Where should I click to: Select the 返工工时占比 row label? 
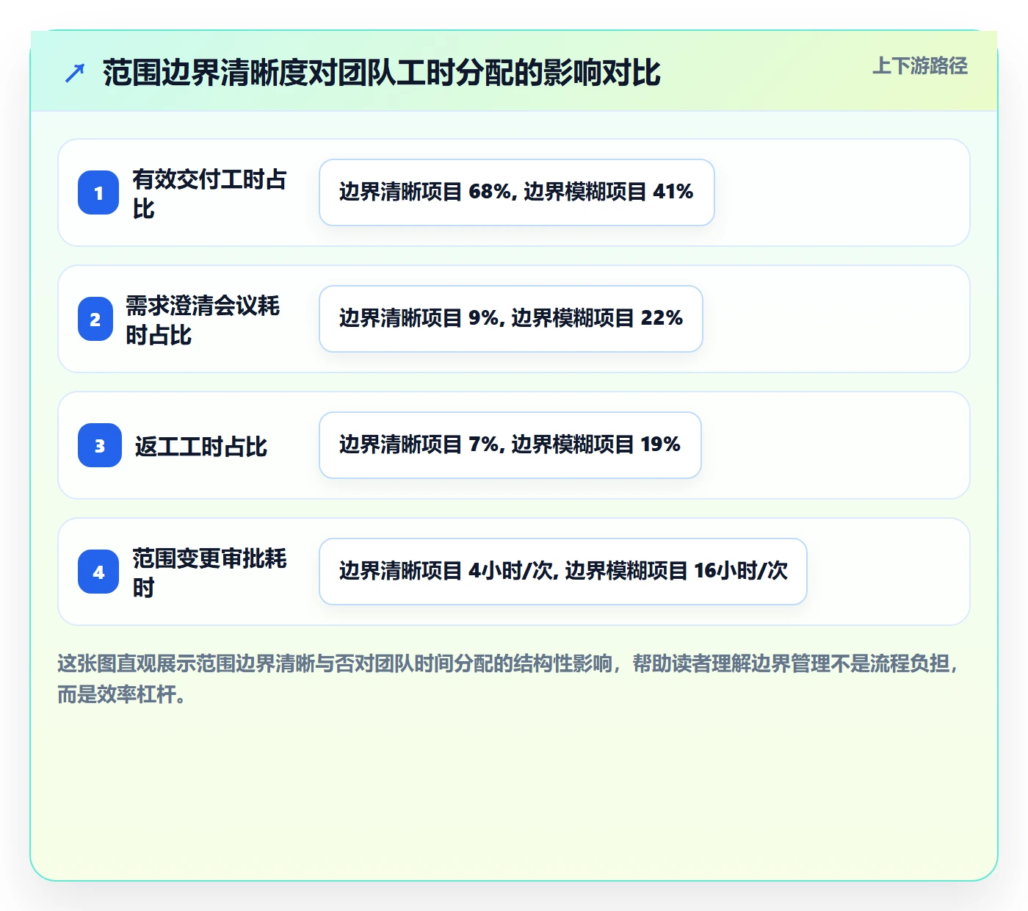pos(201,446)
